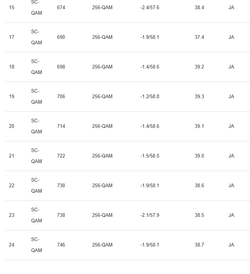Click channel number 17 cell

pos(12,37)
